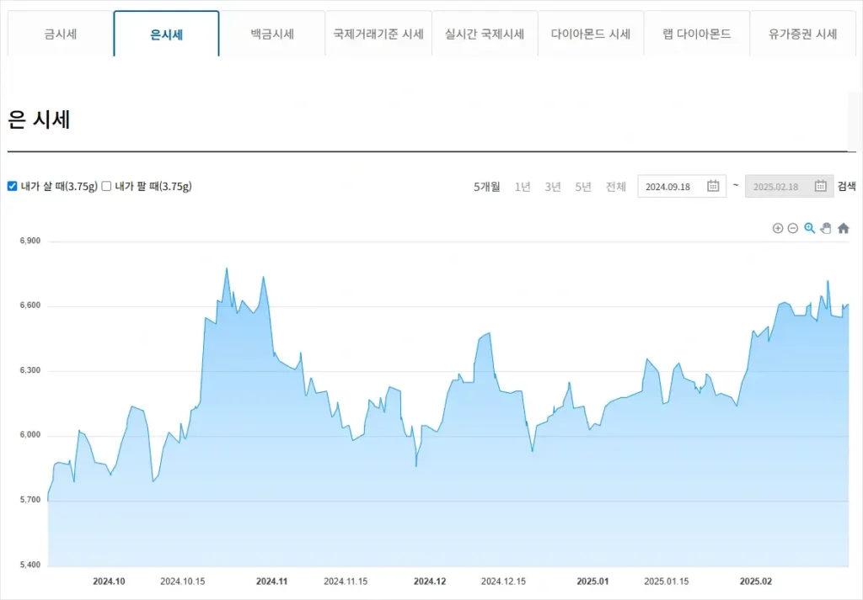
Task: Open calendar for end date 2025.02.18
Action: tap(820, 186)
